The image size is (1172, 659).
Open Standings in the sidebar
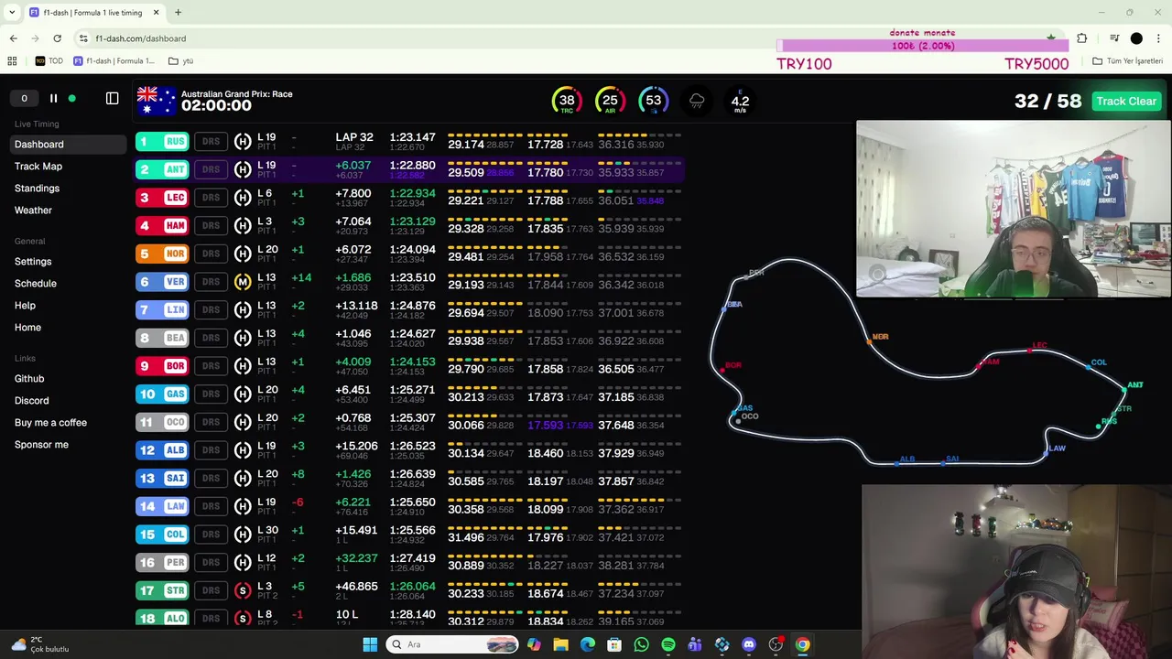(x=37, y=188)
